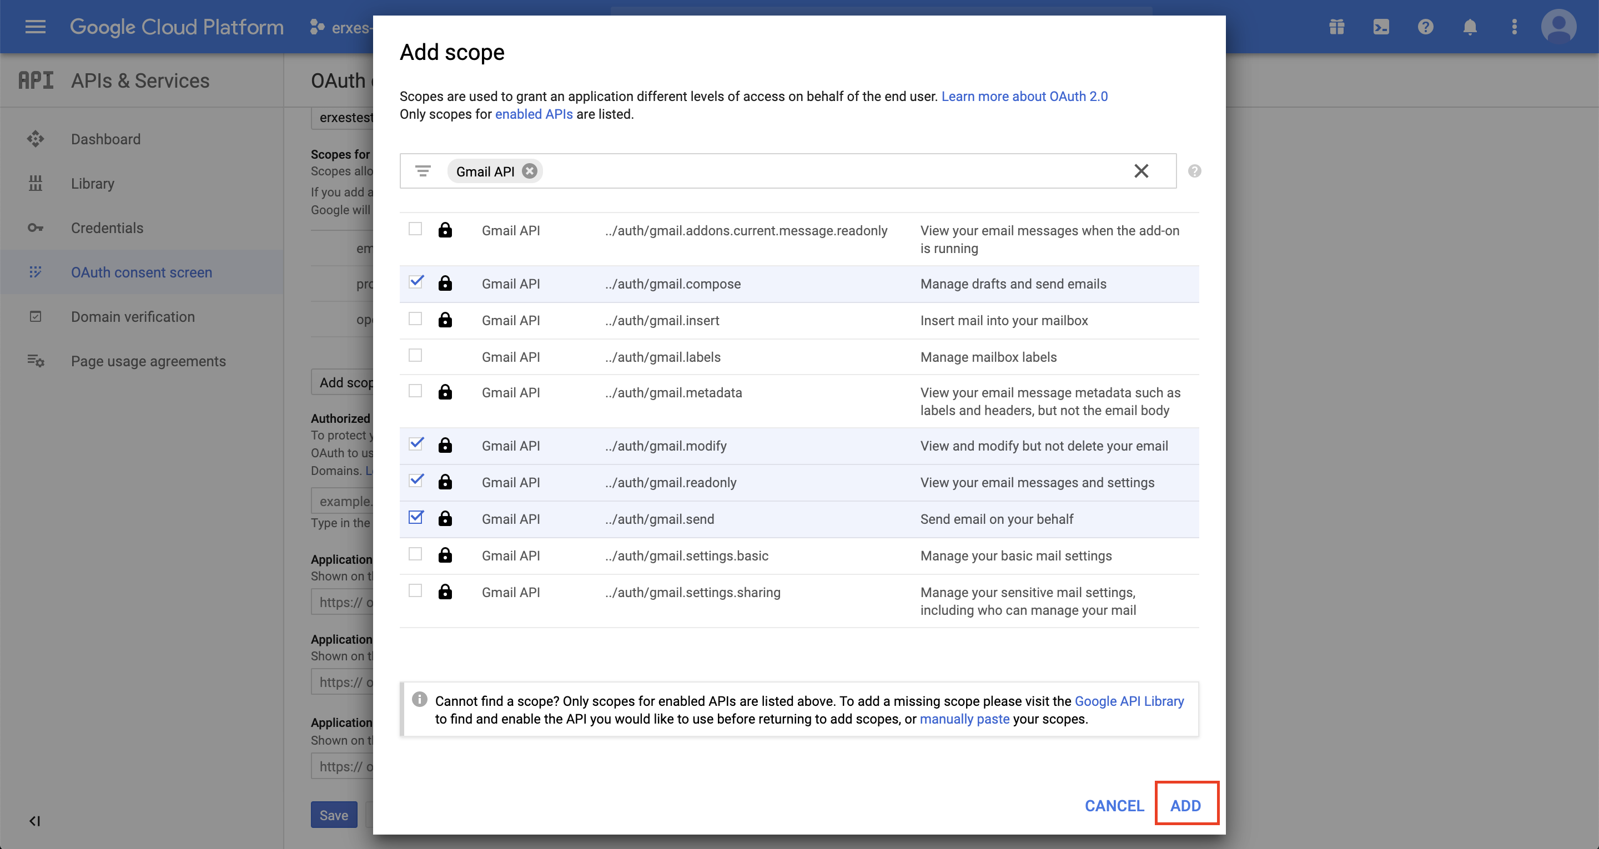Click the filter help icon beside search

[x=1194, y=171]
